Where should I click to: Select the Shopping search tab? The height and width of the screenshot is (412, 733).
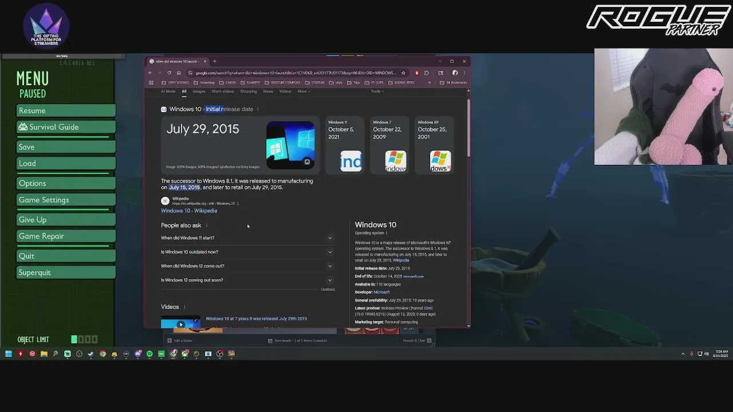[x=249, y=92]
